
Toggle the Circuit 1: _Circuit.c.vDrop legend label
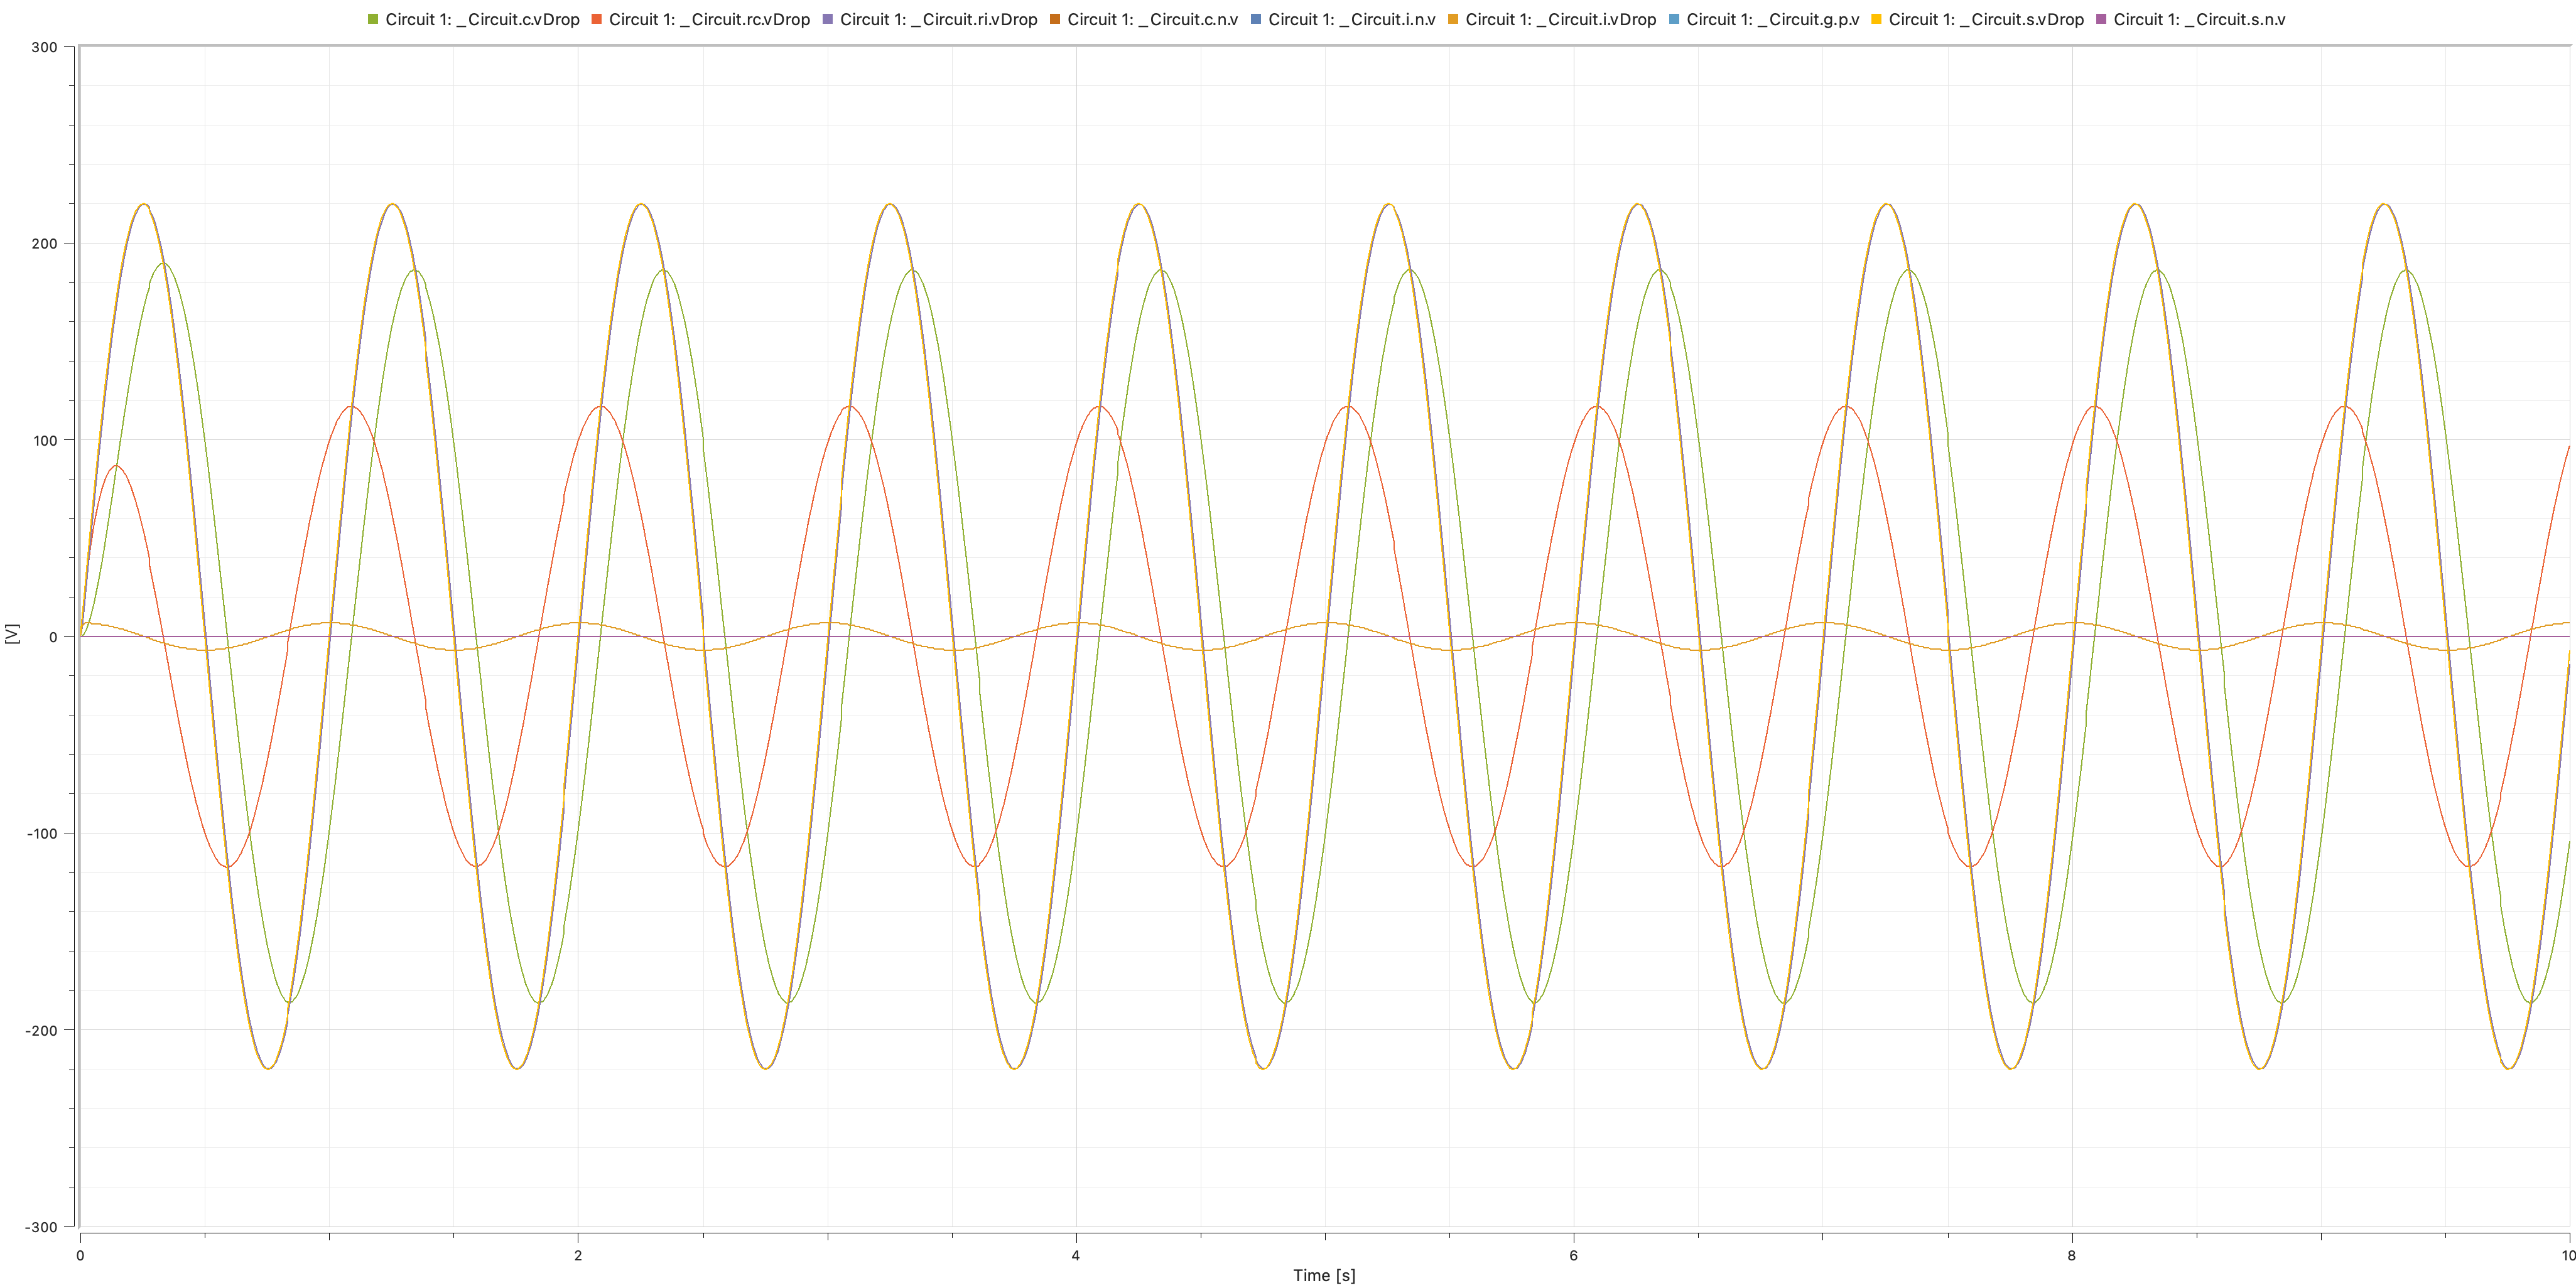(482, 19)
